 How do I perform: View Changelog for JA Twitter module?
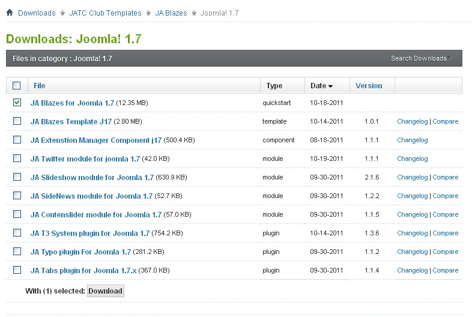413,158
